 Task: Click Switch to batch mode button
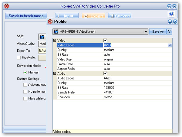click(26, 16)
